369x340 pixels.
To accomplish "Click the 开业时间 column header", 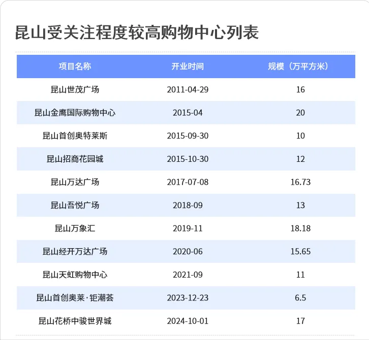I will pos(188,66).
